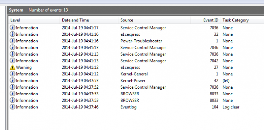This screenshot has height=130, width=264.
Task: Click event ID 32 cell
Action: 216,34
